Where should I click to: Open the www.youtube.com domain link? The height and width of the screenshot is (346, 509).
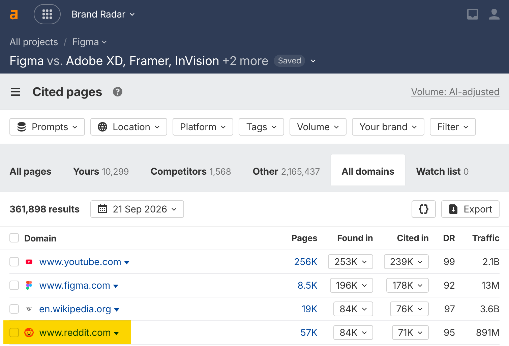pos(80,262)
